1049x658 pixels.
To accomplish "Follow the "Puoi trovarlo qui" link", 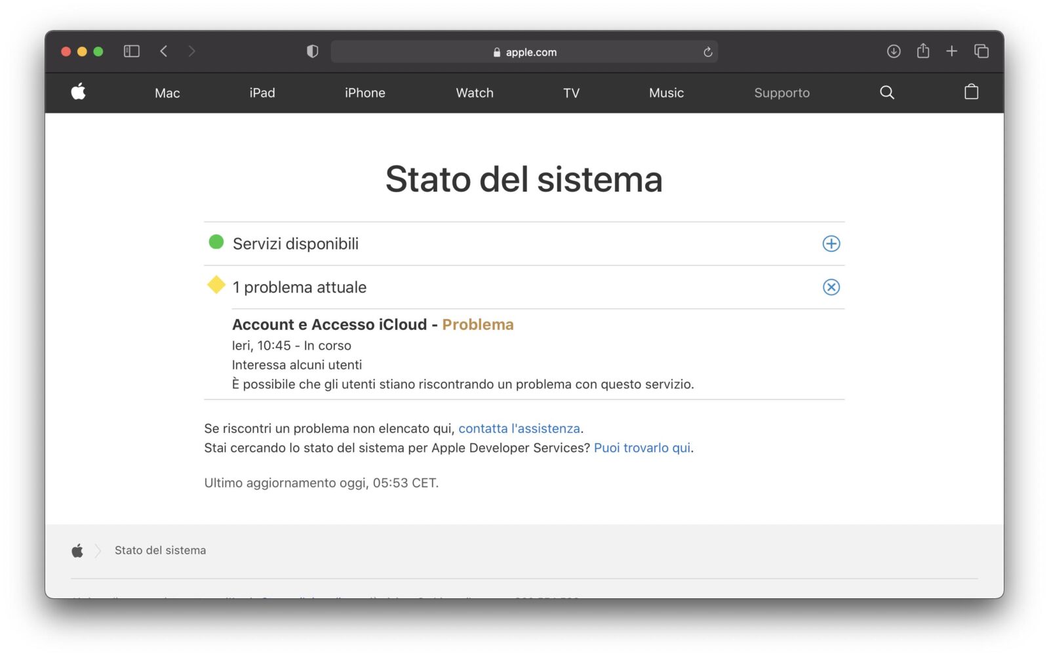I will click(x=643, y=448).
